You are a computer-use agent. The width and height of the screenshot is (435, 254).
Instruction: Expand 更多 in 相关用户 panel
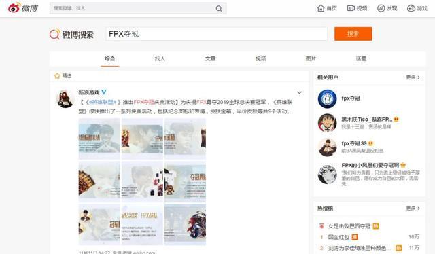pos(413,77)
